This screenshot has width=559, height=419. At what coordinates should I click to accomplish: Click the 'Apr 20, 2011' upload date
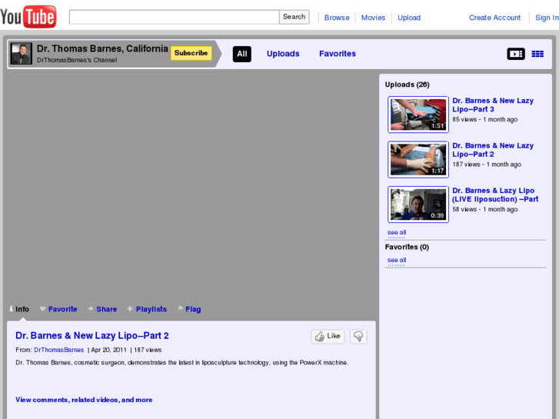108,350
